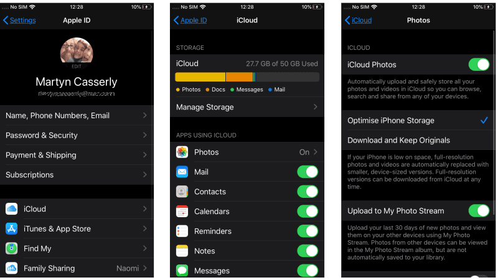This screenshot has width=498, height=280.
Task: Tap the Contacts app icon
Action: pos(182,192)
